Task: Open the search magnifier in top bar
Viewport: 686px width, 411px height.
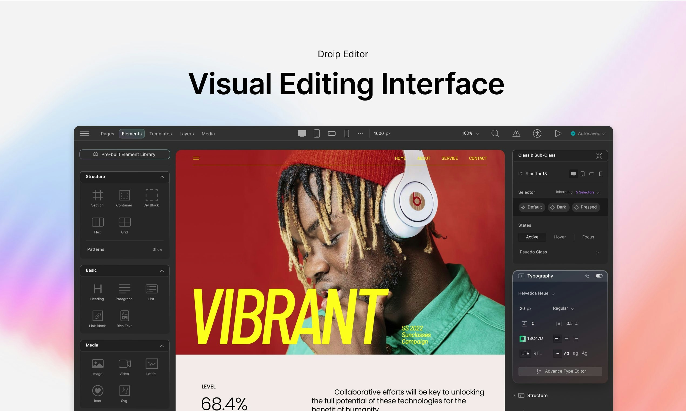Action: pos(495,133)
